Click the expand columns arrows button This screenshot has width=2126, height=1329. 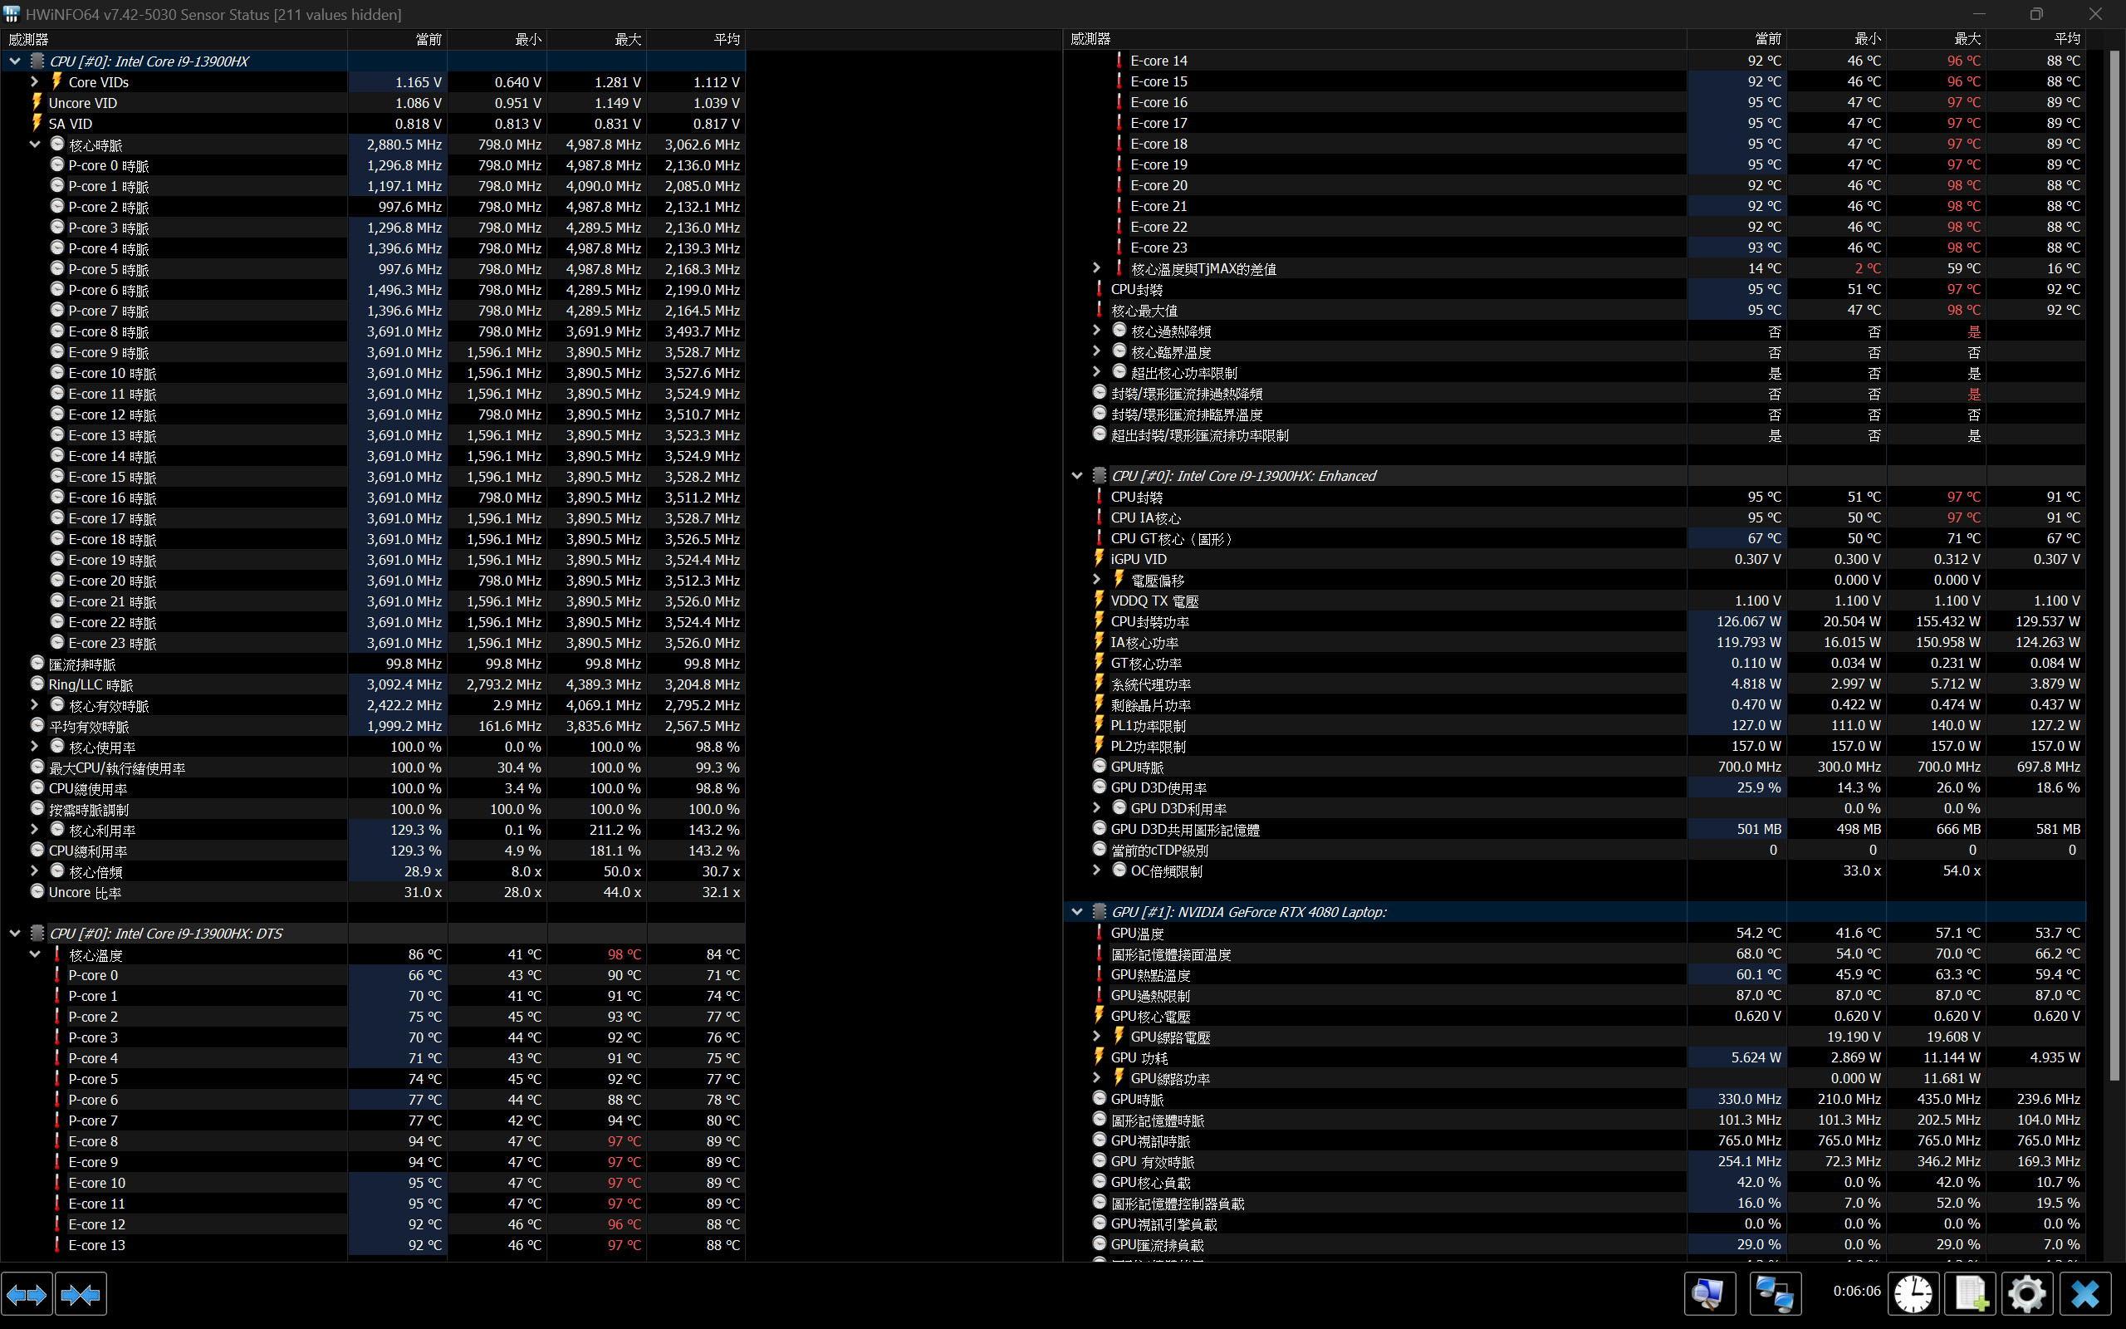click(x=27, y=1294)
